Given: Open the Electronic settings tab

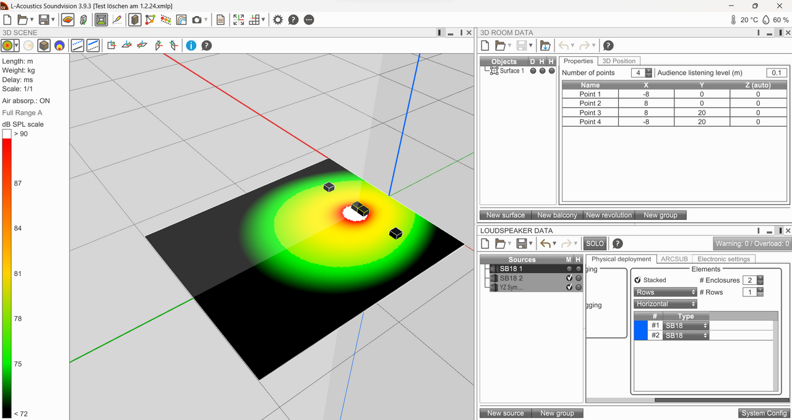Looking at the screenshot, I should (x=723, y=259).
